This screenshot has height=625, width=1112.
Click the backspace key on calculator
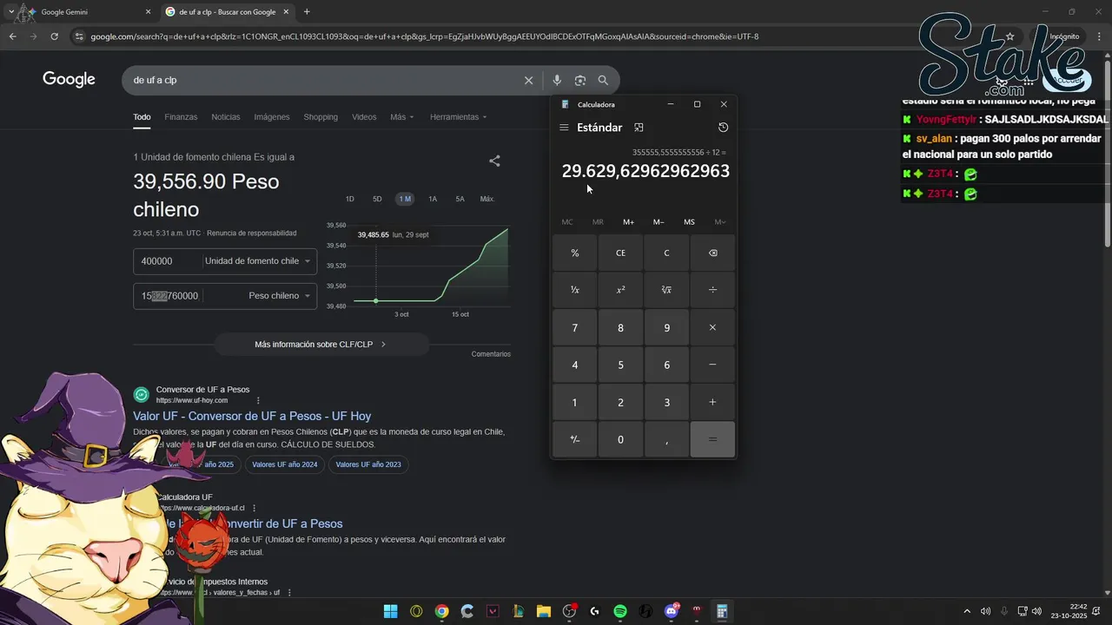pyautogui.click(x=712, y=253)
